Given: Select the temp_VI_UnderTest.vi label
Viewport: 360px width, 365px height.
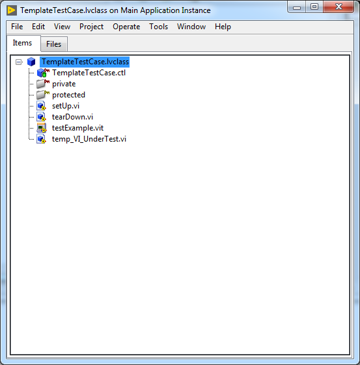Looking at the screenshot, I should pyautogui.click(x=89, y=139).
